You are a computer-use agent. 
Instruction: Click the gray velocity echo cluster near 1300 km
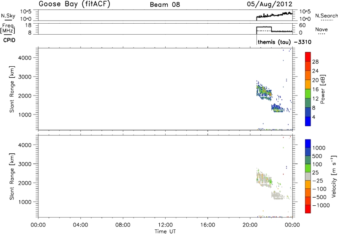[x=278, y=196]
